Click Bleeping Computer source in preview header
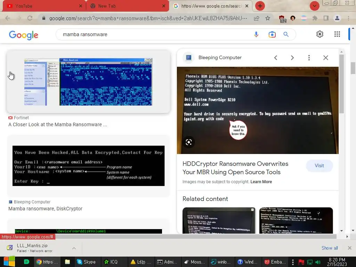The width and height of the screenshot is (356, 267). tap(220, 58)
